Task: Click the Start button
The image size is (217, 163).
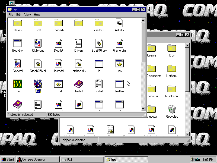Action: (8, 159)
